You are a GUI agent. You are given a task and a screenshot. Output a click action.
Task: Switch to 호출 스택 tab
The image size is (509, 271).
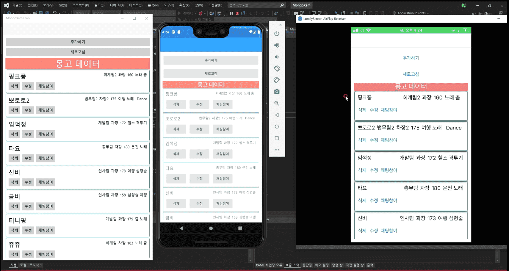[x=292, y=265]
